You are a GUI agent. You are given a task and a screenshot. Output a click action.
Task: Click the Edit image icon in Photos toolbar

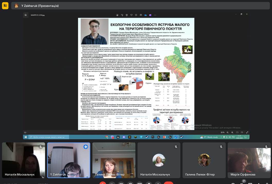click(117, 15)
